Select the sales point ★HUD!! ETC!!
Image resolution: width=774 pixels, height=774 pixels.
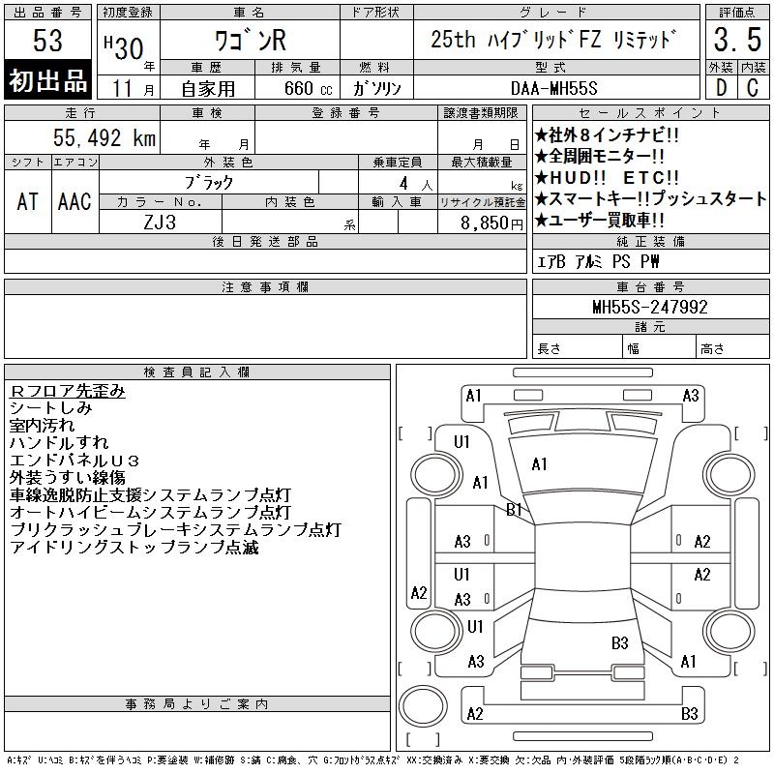(x=608, y=177)
